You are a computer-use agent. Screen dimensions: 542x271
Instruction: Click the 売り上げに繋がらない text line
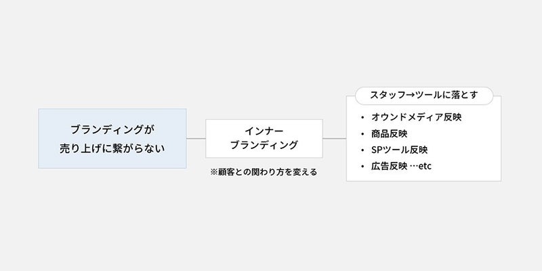pyautogui.click(x=112, y=149)
